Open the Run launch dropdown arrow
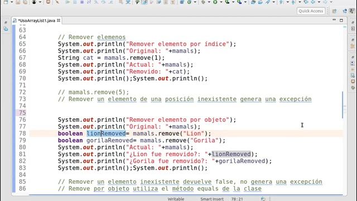Viewport: 357px width, 201px height. pyautogui.click(x=221, y=2)
